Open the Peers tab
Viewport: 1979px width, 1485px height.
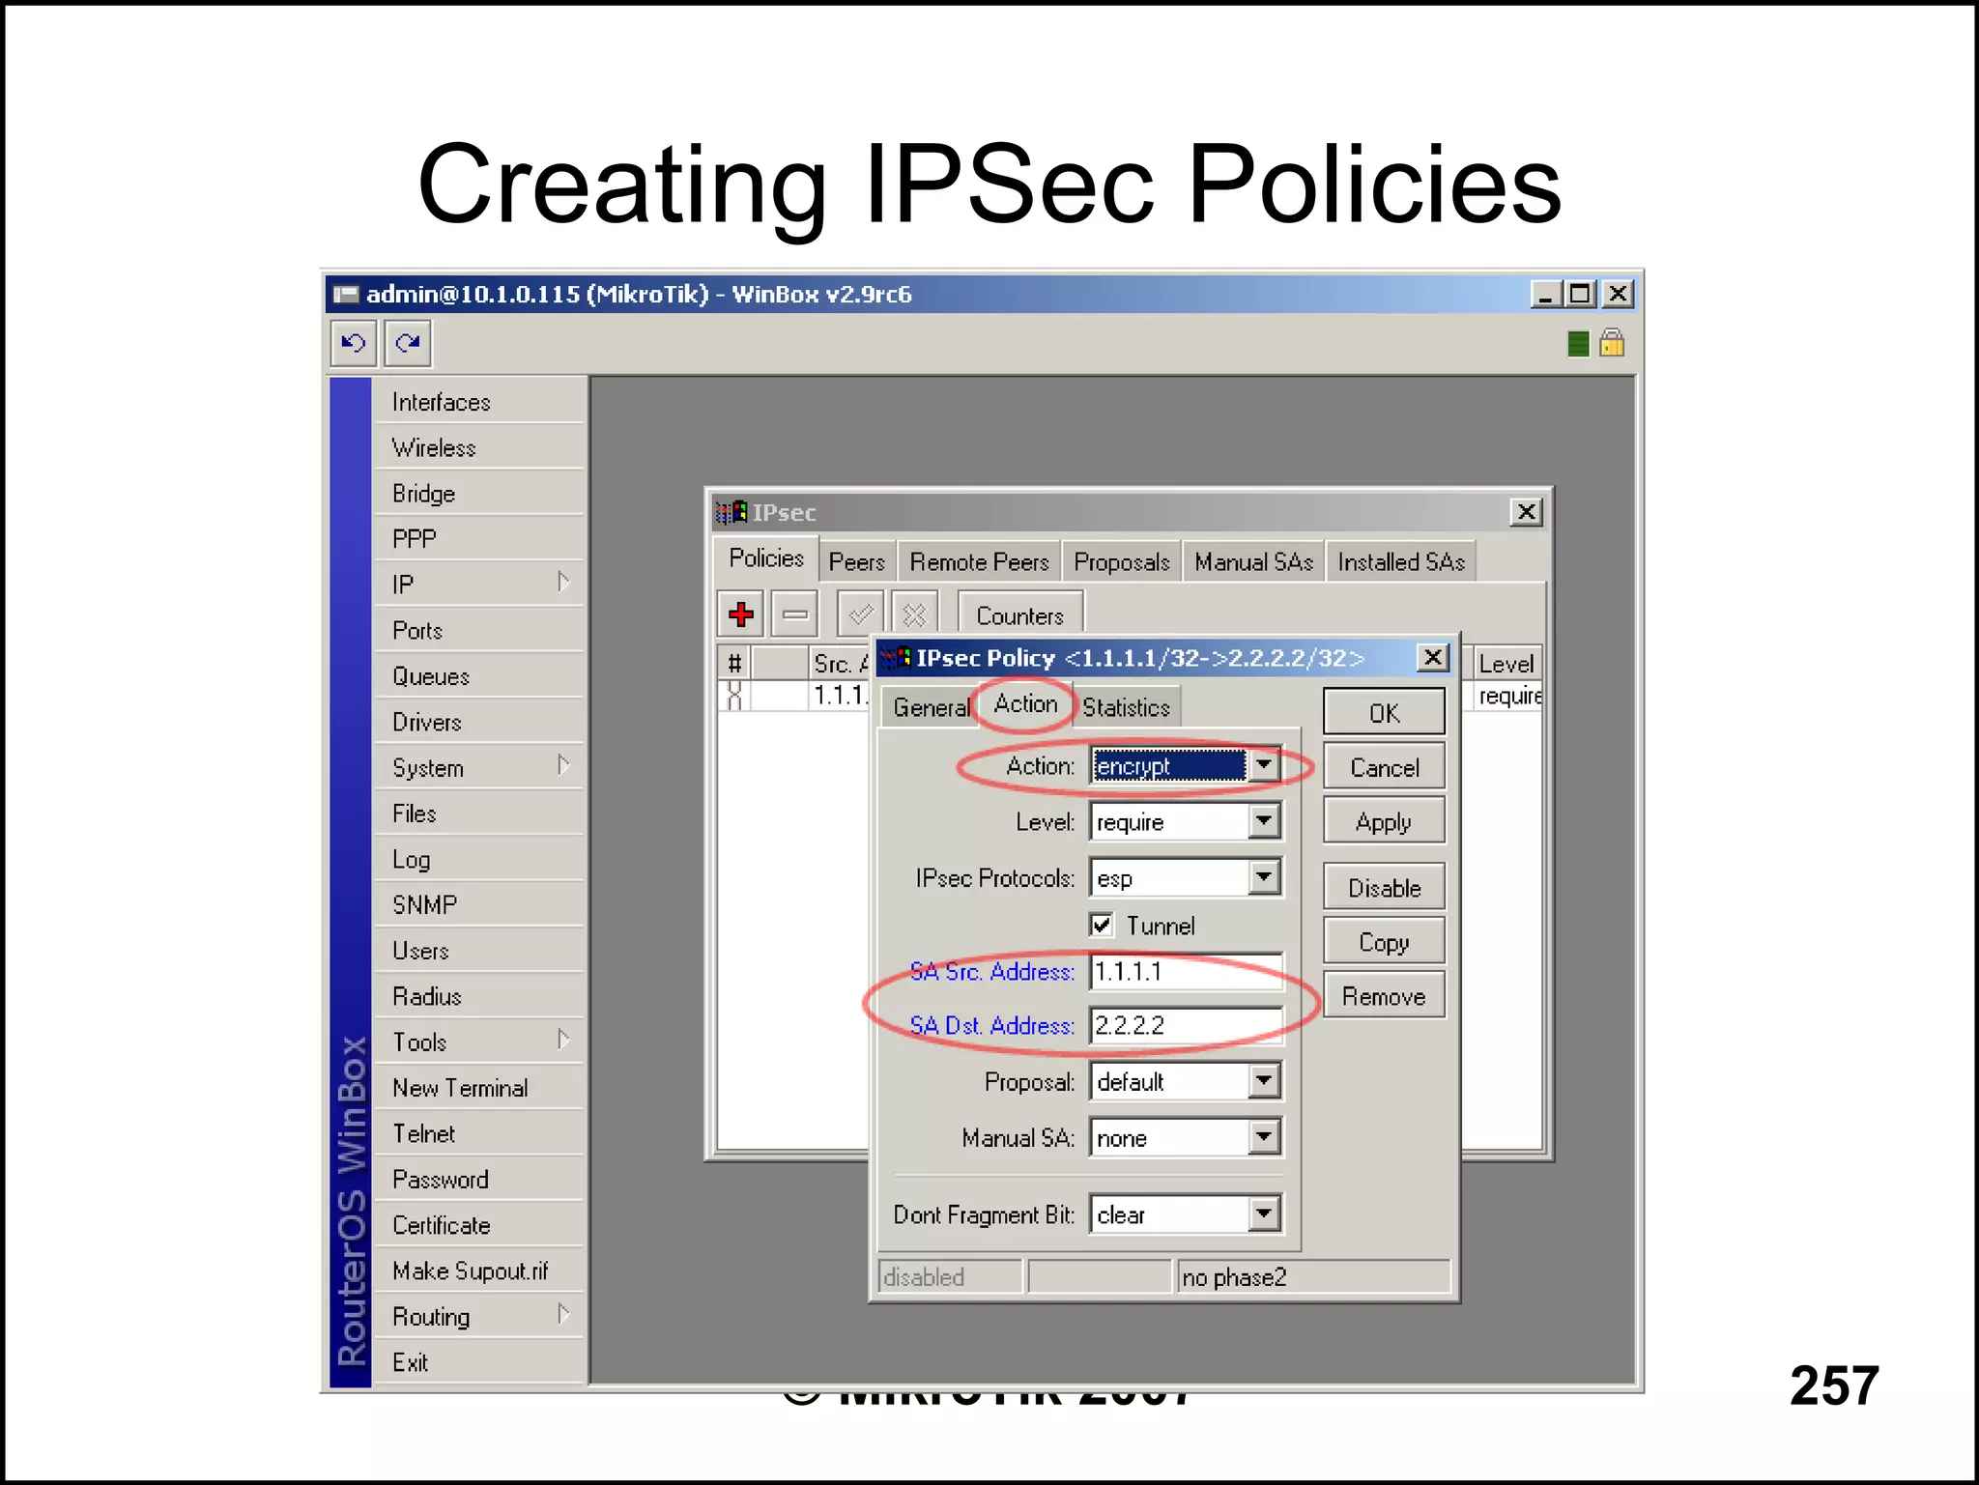coord(857,561)
